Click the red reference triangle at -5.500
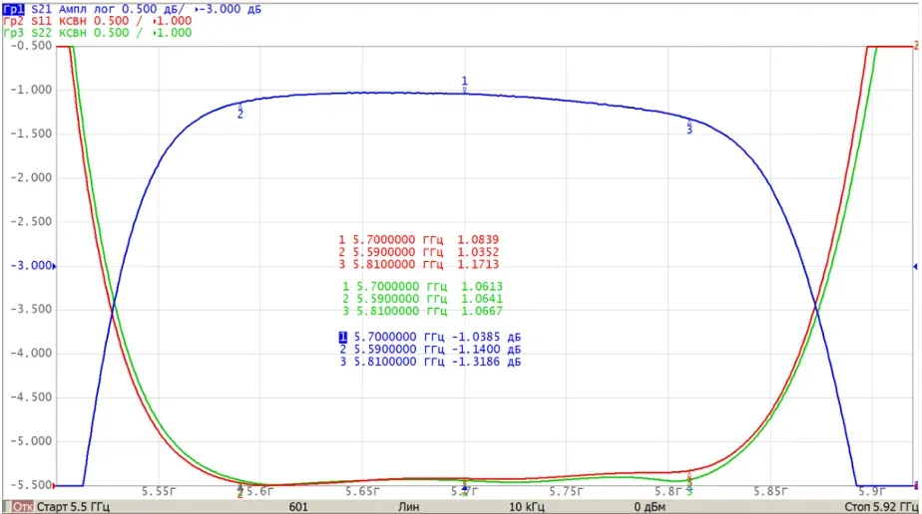This screenshot has width=922, height=514. 54,486
